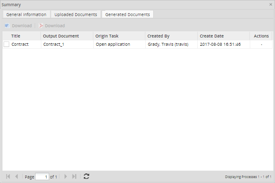Select the Generated Documents tab
Viewport: 275px width, 183px height.
click(128, 14)
